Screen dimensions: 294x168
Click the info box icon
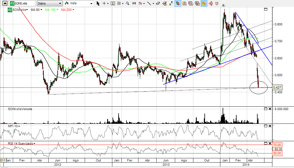pos(113,3)
